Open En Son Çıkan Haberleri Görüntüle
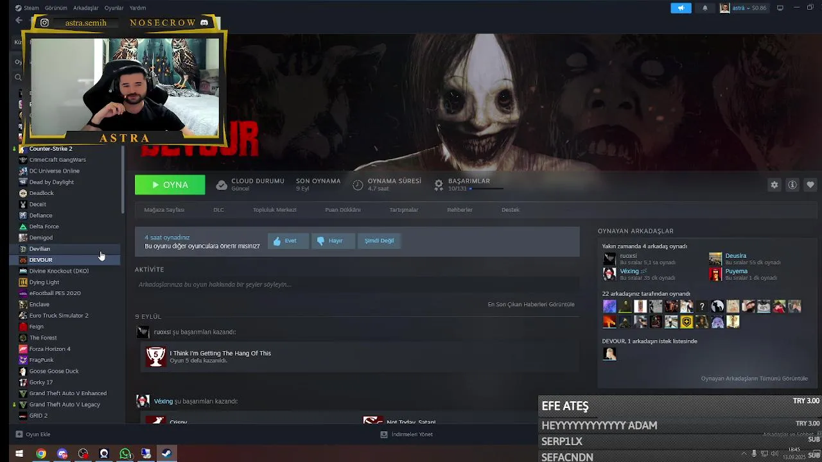Image resolution: width=822 pixels, height=462 pixels. [x=531, y=305]
